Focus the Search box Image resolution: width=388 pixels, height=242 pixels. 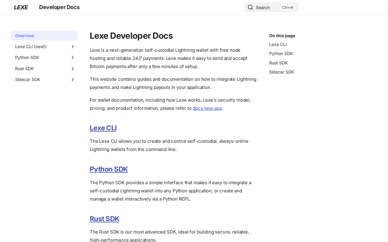coord(271,7)
